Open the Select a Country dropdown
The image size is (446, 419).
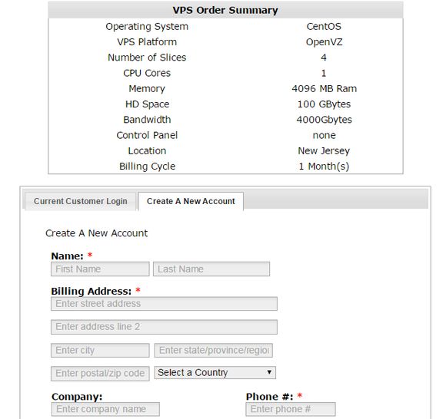(x=215, y=372)
